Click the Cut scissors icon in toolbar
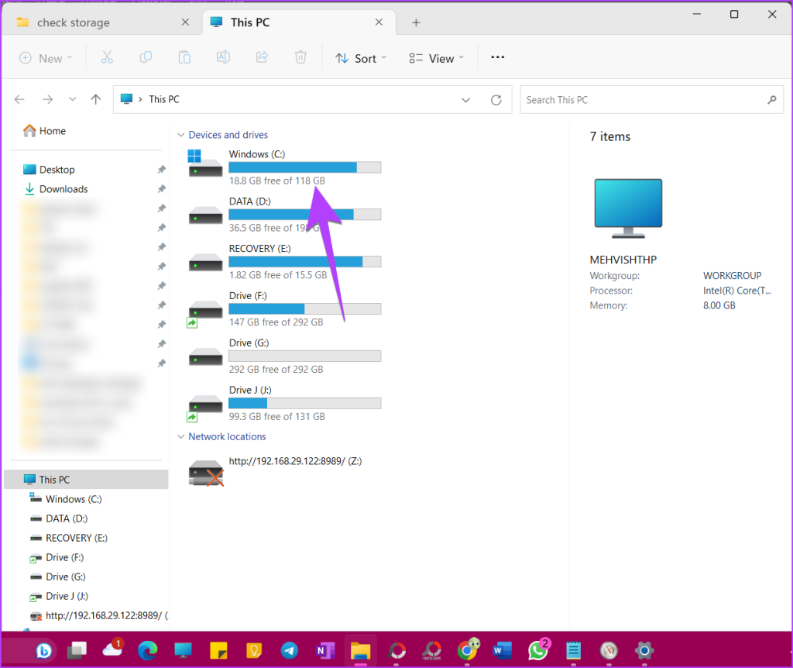The height and width of the screenshot is (668, 793). coord(107,58)
